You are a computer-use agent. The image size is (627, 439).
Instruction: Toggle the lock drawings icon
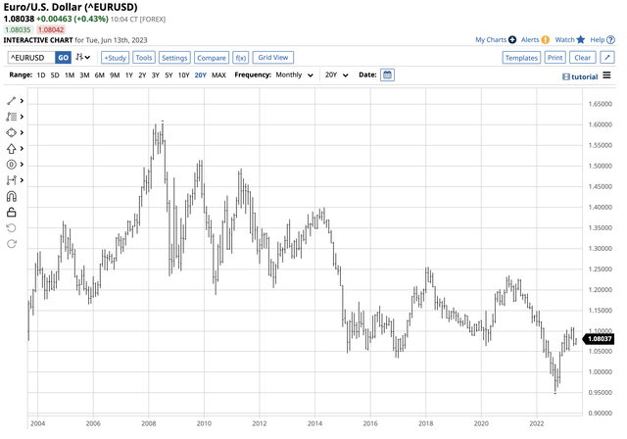[11, 212]
